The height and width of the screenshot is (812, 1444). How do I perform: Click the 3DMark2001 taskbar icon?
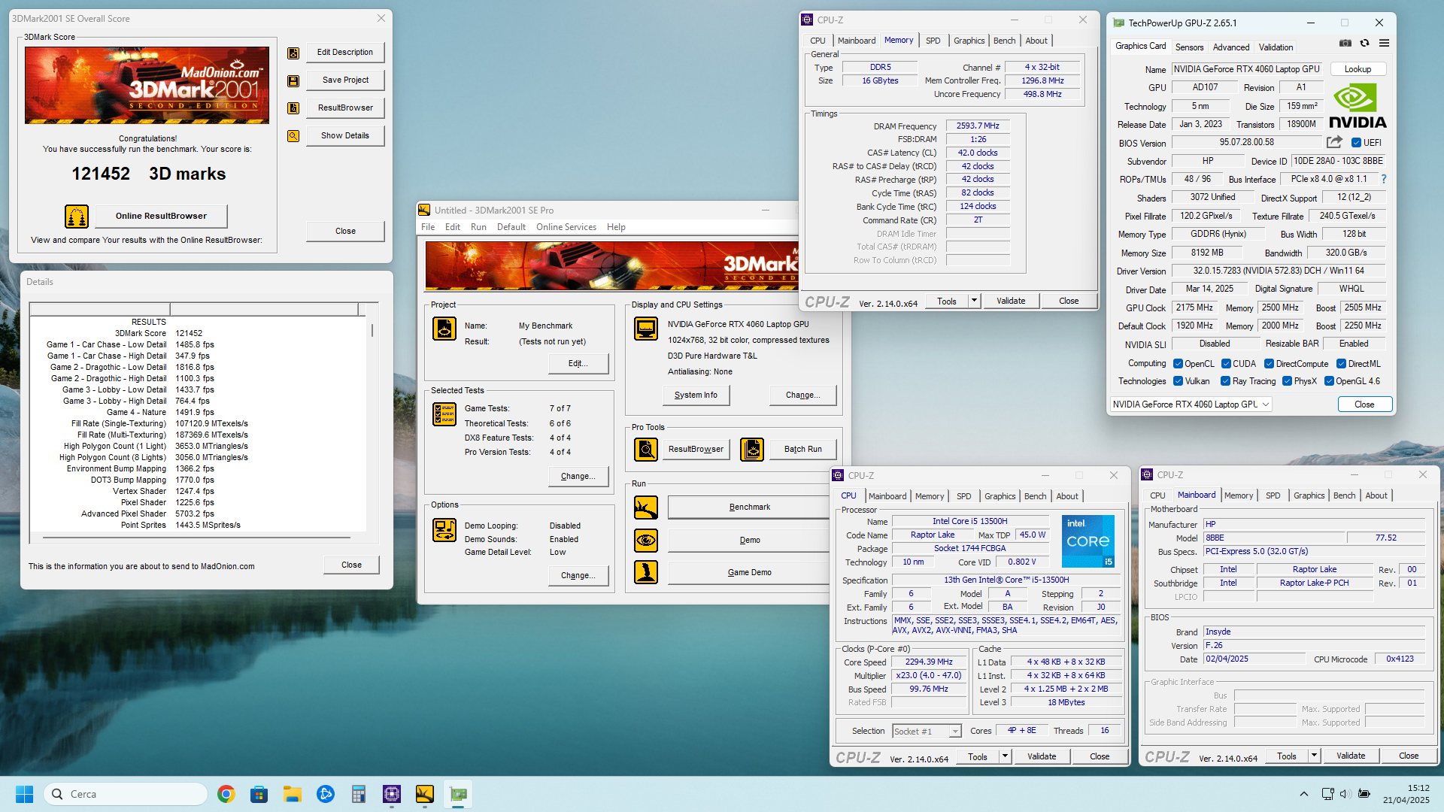[424, 794]
